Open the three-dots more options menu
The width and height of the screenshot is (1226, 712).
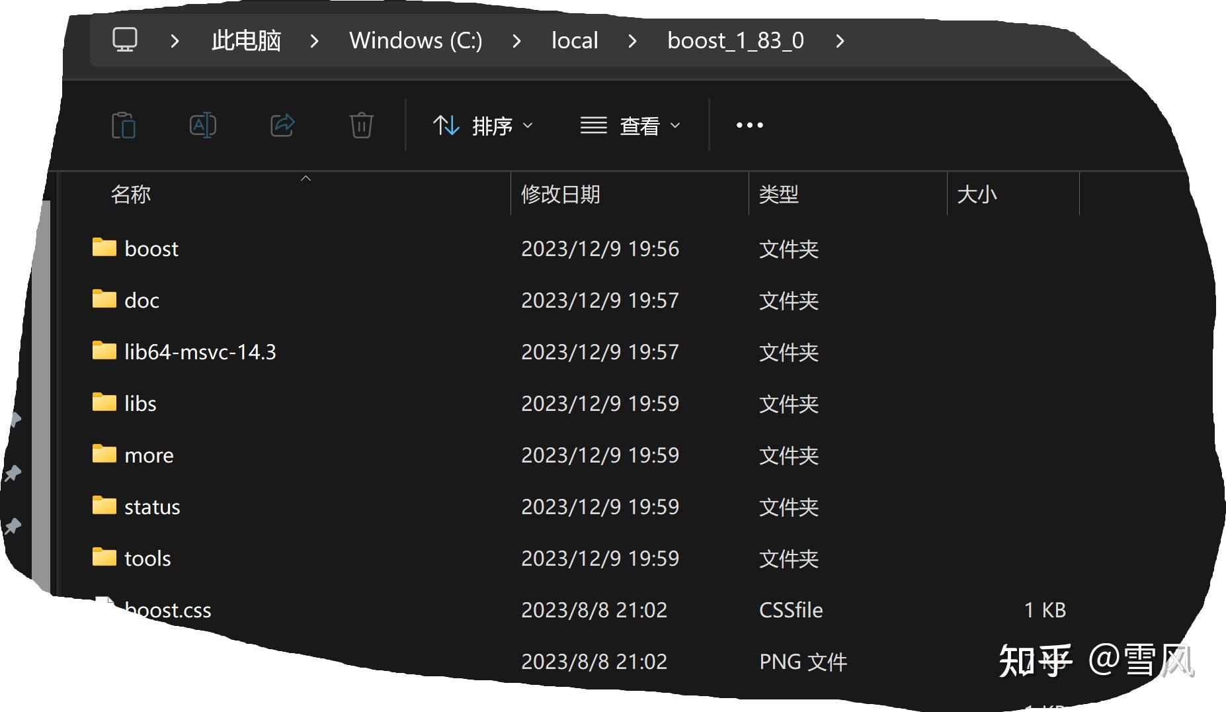[x=750, y=125]
